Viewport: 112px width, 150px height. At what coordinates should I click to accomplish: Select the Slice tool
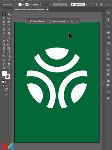pos(4,64)
